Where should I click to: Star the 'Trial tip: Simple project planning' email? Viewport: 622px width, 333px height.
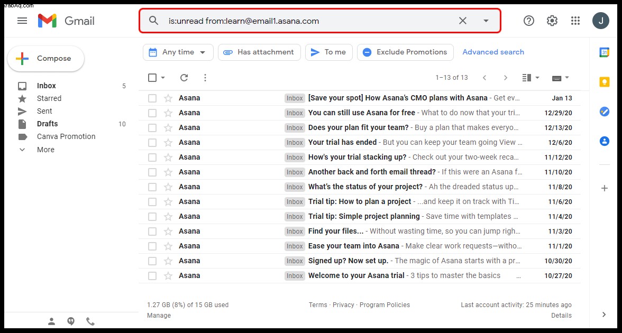point(168,217)
